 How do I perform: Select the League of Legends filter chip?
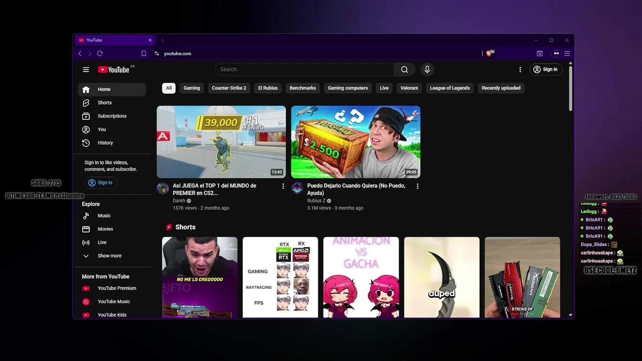(450, 88)
